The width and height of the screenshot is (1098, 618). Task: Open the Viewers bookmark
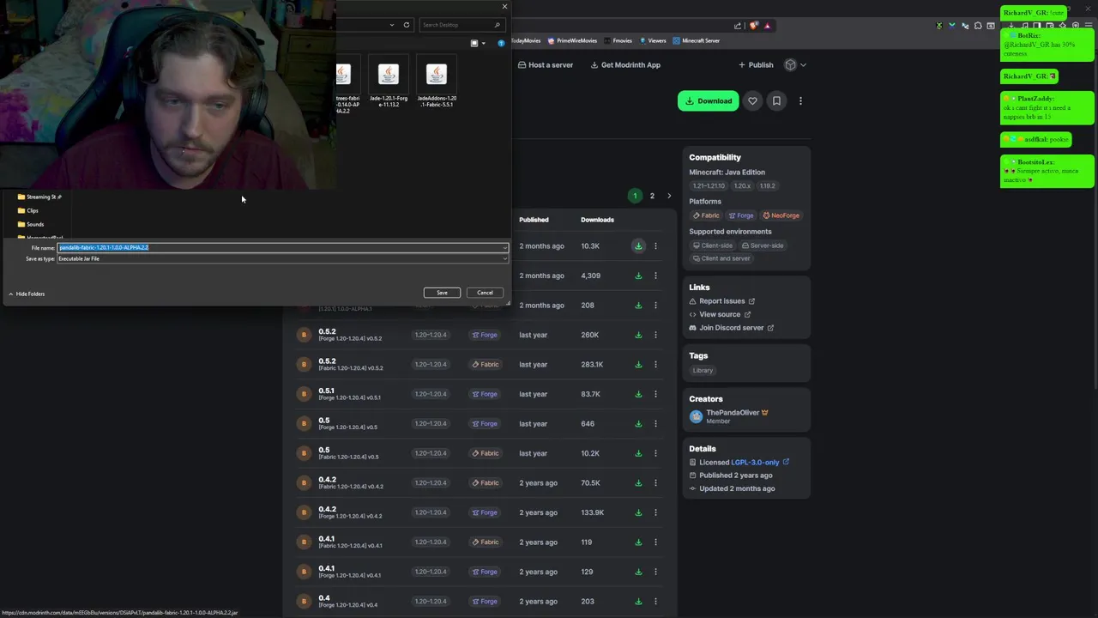(x=653, y=40)
